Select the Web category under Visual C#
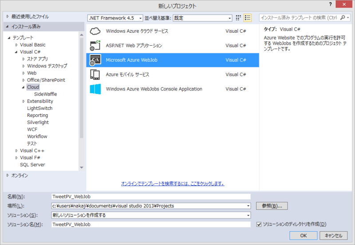The width and height of the screenshot is (355, 245). coord(32,73)
